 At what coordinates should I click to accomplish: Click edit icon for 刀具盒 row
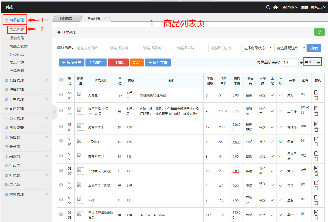pos(316,92)
